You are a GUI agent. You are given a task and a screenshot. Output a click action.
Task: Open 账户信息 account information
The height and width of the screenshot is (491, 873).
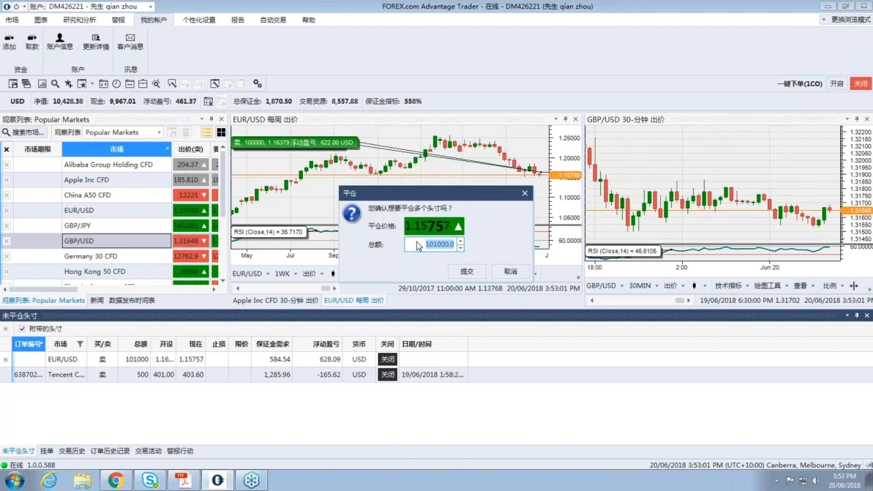click(60, 42)
